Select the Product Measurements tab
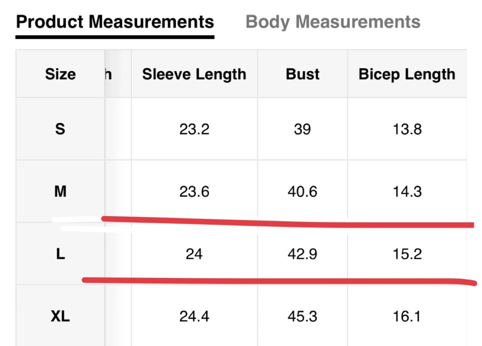 coord(115,22)
